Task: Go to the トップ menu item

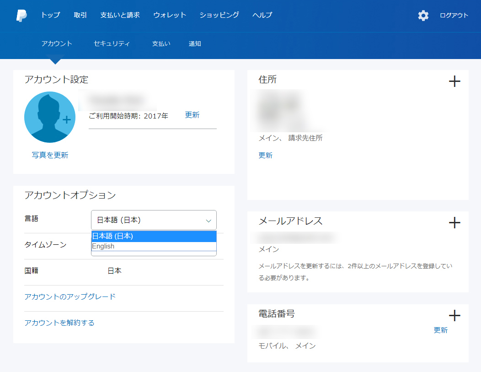Action: point(50,15)
